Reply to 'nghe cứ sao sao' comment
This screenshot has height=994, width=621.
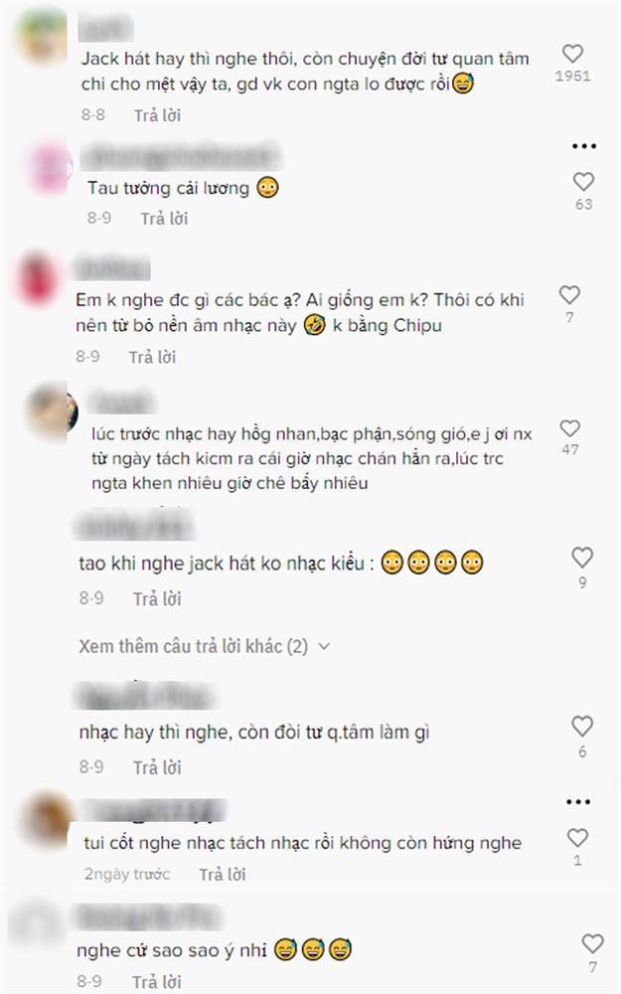click(x=157, y=982)
